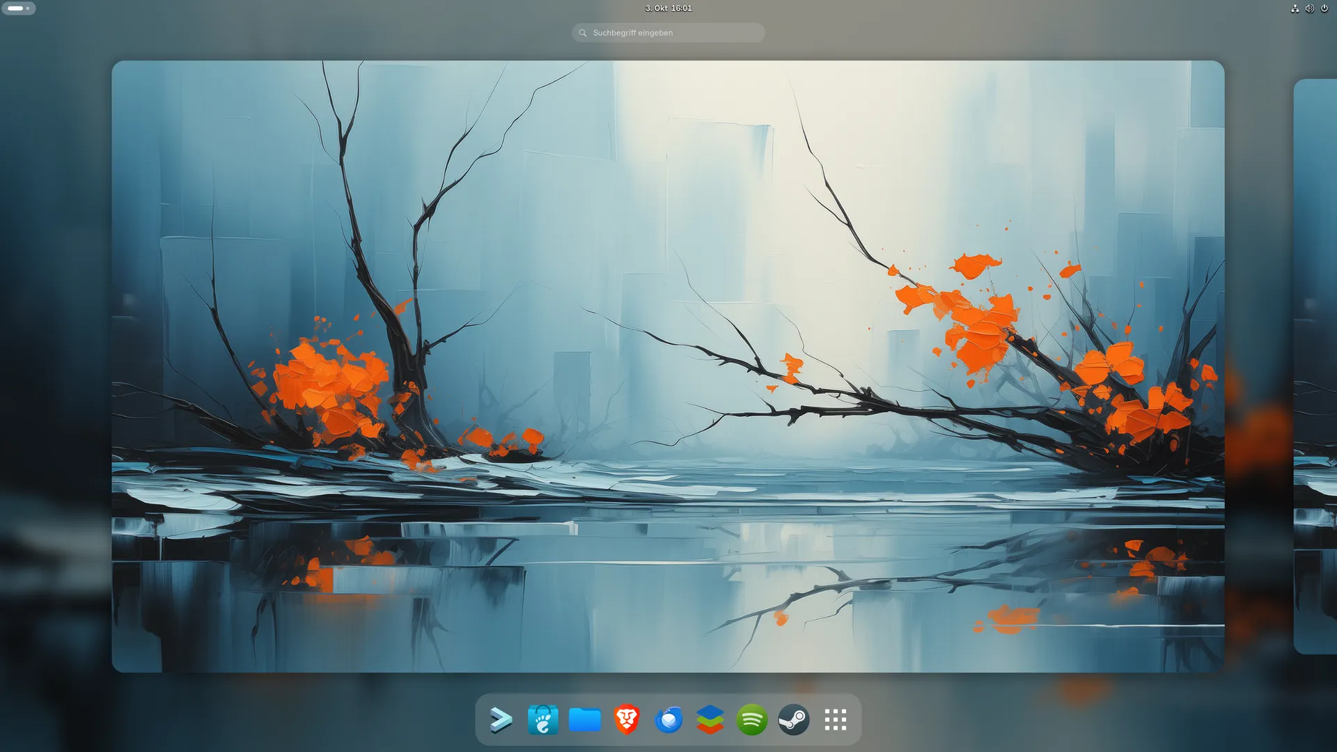Select the large current workspace preview
The width and height of the screenshot is (1337, 752).
point(668,366)
